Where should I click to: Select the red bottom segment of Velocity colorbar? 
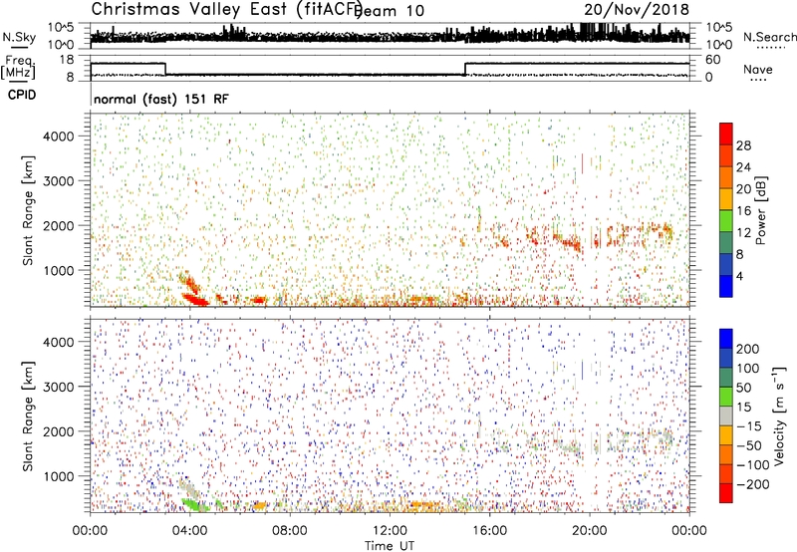(x=726, y=493)
